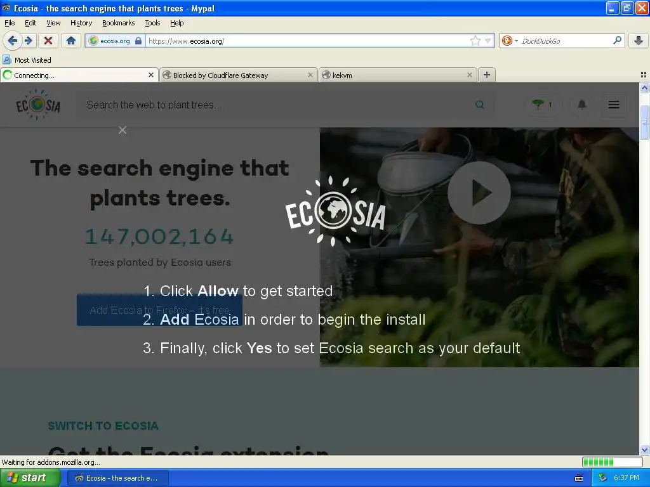This screenshot has height=487, width=650.
Task: Click the keyboard tray icon
Action: point(579,478)
